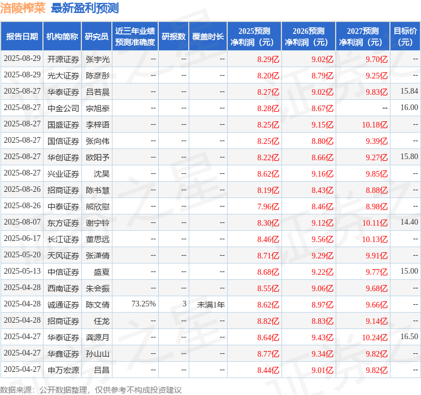The image size is (421, 395).
Task: Click the 研报数 column header
Action: (x=173, y=37)
